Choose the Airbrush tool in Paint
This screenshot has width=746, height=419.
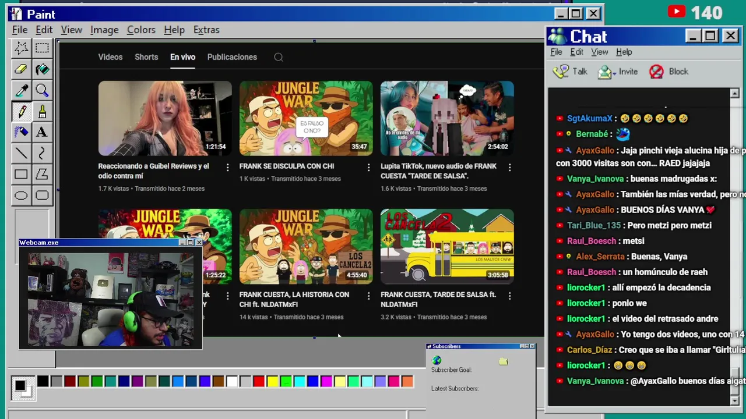click(21, 132)
